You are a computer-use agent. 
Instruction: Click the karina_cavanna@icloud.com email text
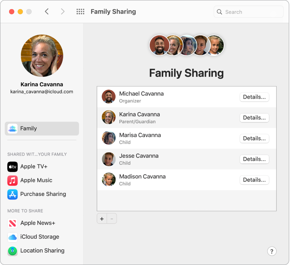[42, 92]
